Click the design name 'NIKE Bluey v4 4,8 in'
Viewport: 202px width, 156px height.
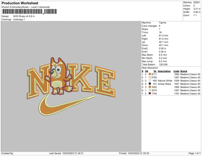(x=24, y=16)
